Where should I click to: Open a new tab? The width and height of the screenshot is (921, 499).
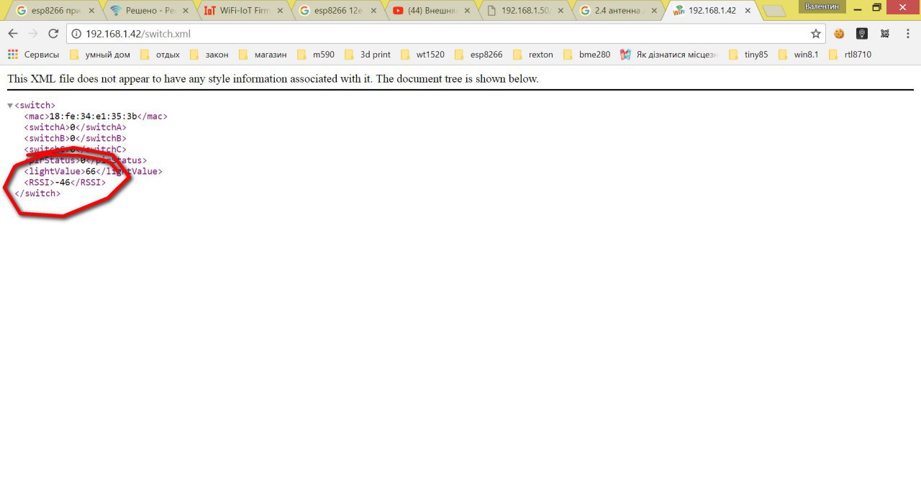(774, 11)
